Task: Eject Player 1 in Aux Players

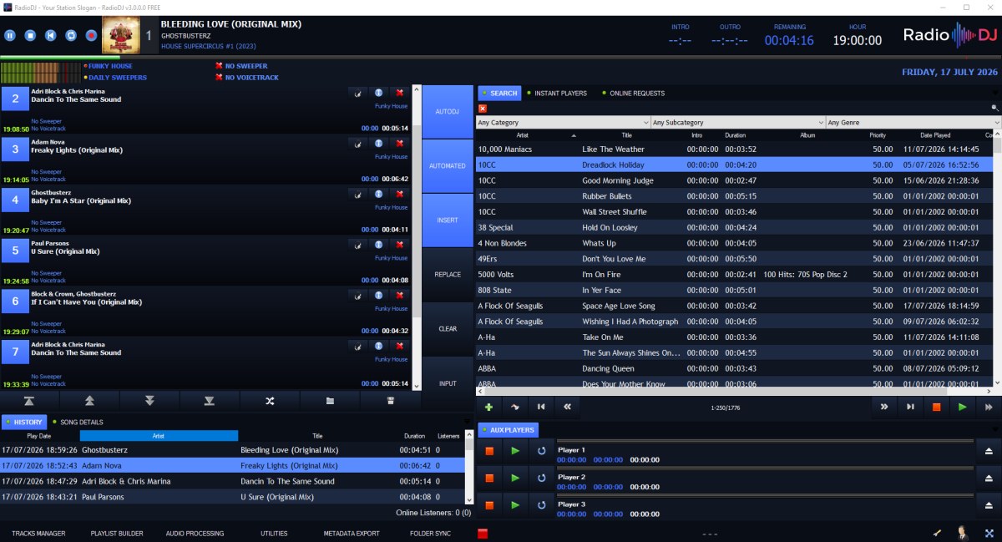Action: pos(989,451)
